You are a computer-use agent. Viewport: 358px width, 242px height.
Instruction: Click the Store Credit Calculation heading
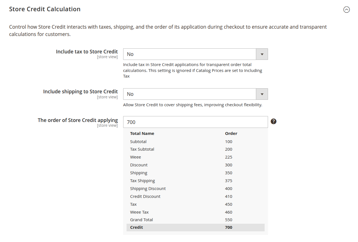45,9
